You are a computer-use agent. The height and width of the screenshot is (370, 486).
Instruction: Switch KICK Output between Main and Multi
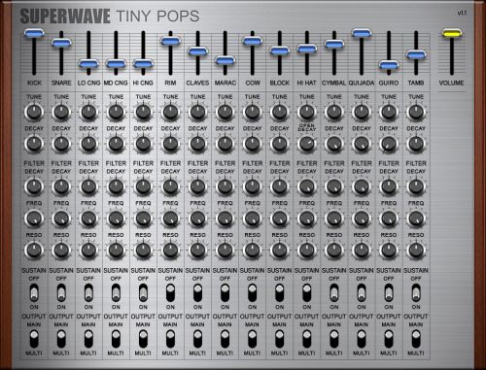point(34,339)
